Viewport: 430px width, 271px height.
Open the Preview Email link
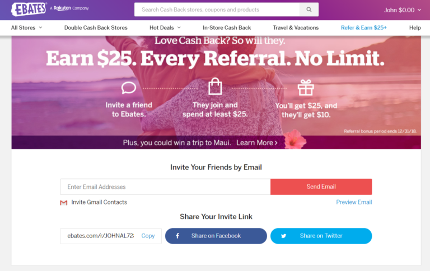[354, 202]
